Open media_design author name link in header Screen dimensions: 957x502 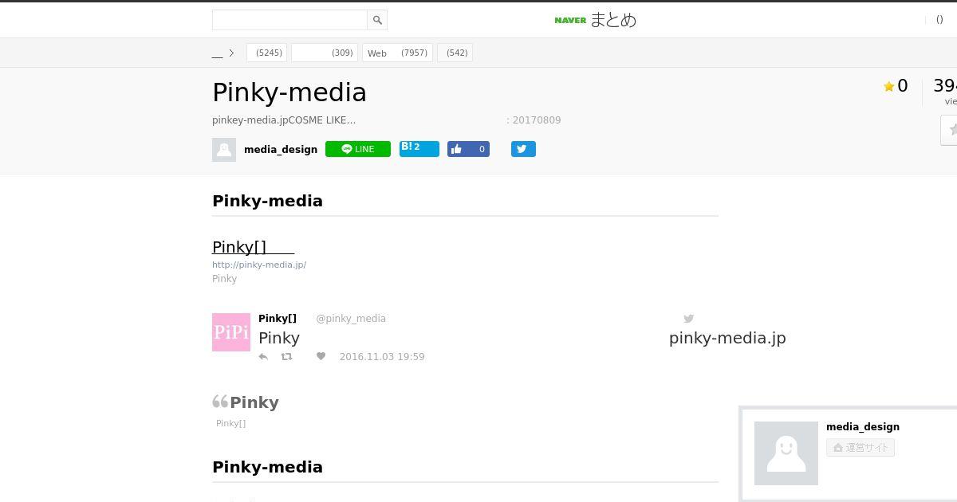(x=281, y=150)
